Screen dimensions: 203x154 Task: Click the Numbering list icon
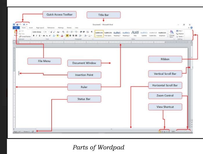(72, 32)
